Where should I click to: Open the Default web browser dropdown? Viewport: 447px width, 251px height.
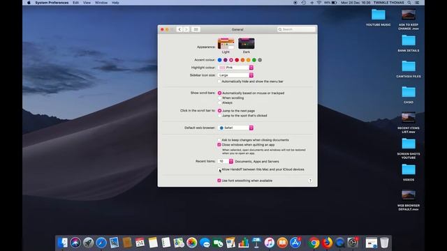tap(235, 128)
